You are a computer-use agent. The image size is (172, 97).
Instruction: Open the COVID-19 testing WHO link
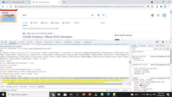point(47,37)
